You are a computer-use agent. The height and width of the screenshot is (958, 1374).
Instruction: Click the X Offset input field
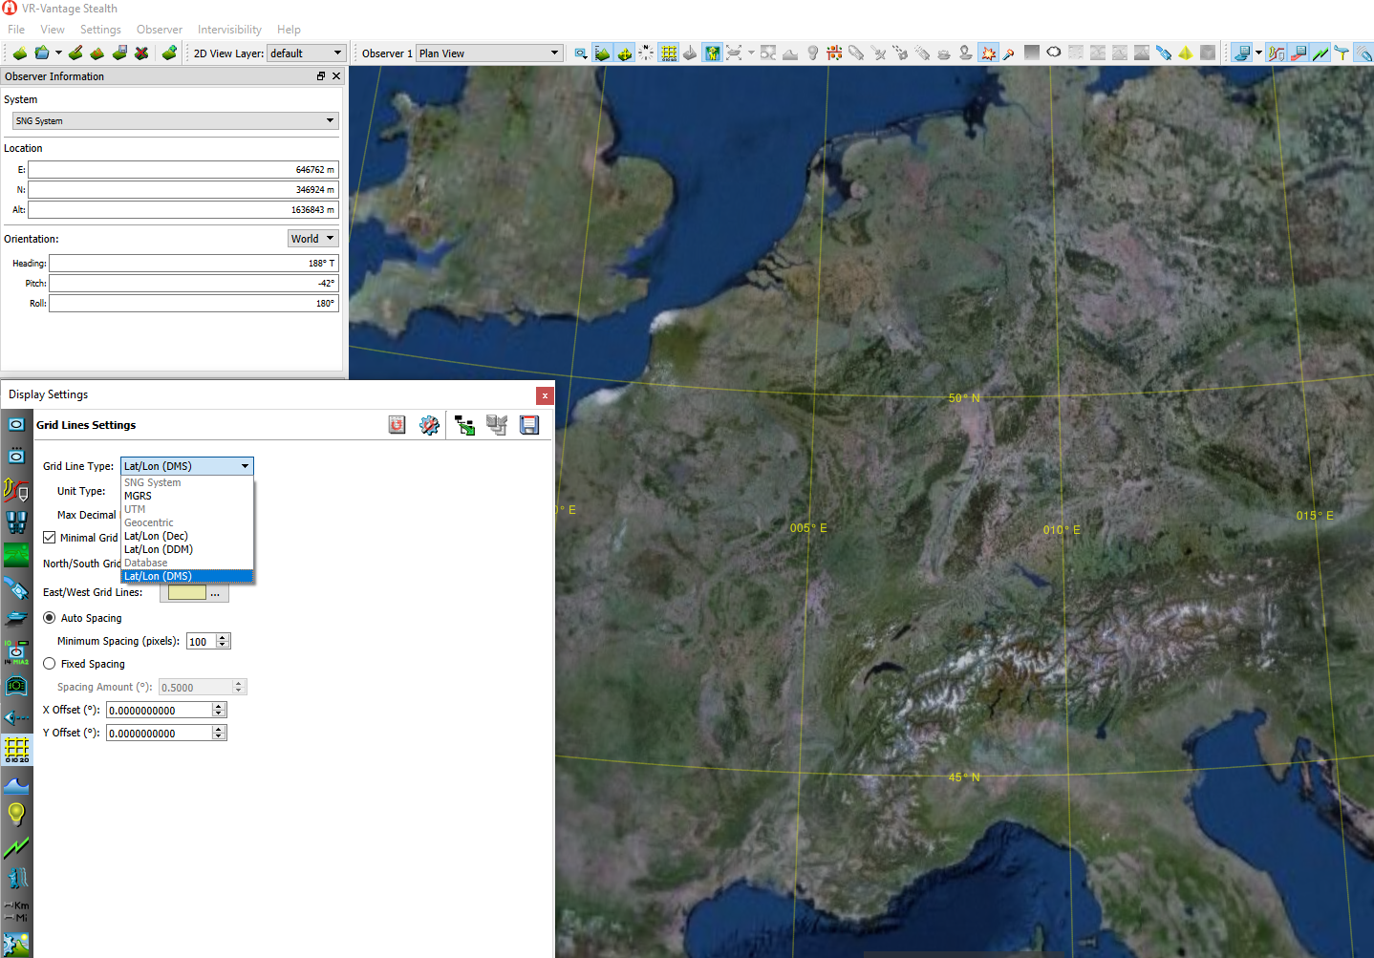[x=160, y=711]
